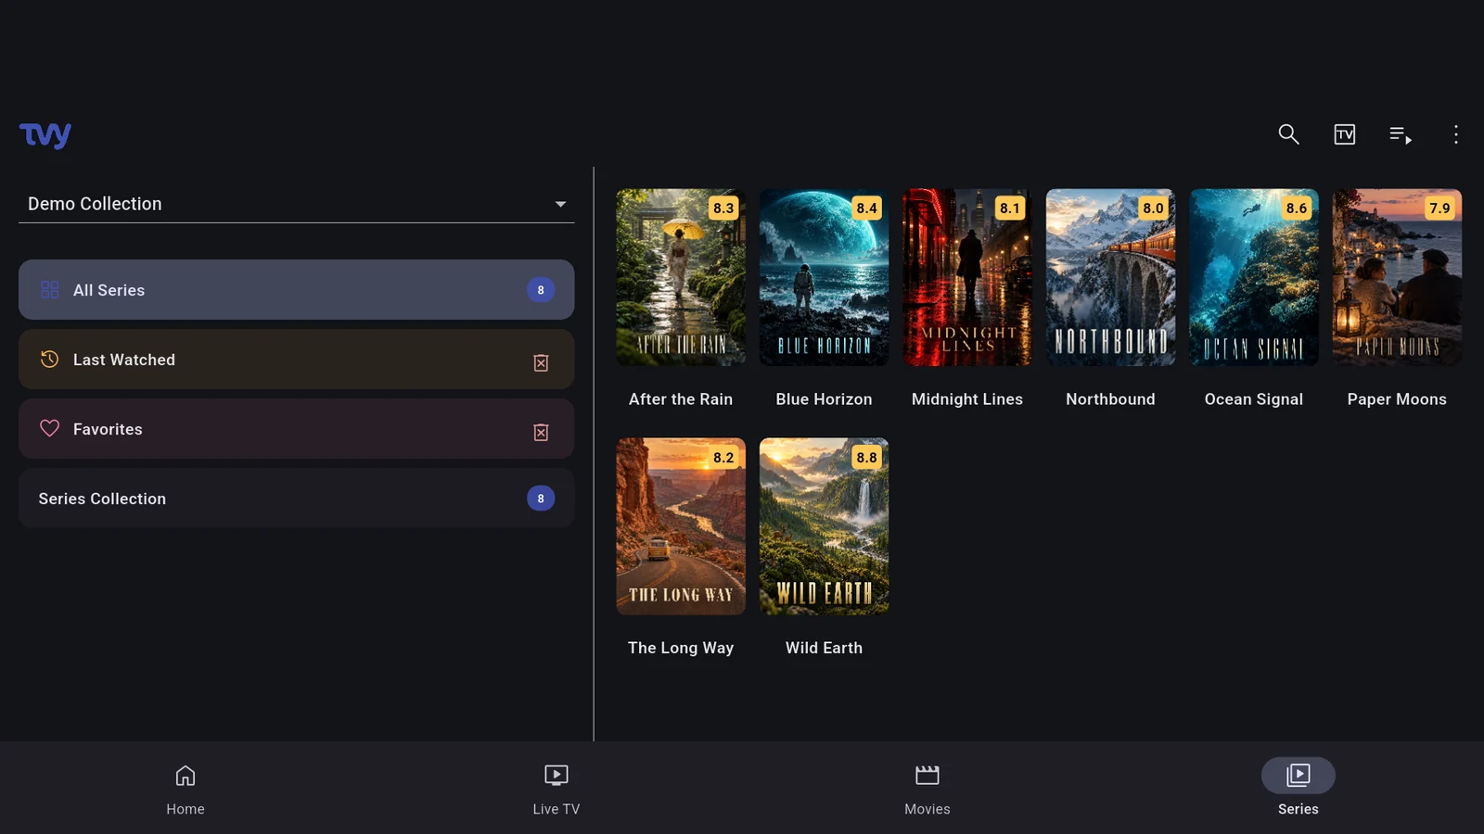The width and height of the screenshot is (1484, 834).
Task: Open the three-dot overflow menu
Action: click(x=1455, y=134)
